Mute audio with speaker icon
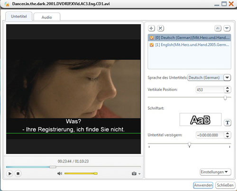The image size is (237, 191). (60, 173)
